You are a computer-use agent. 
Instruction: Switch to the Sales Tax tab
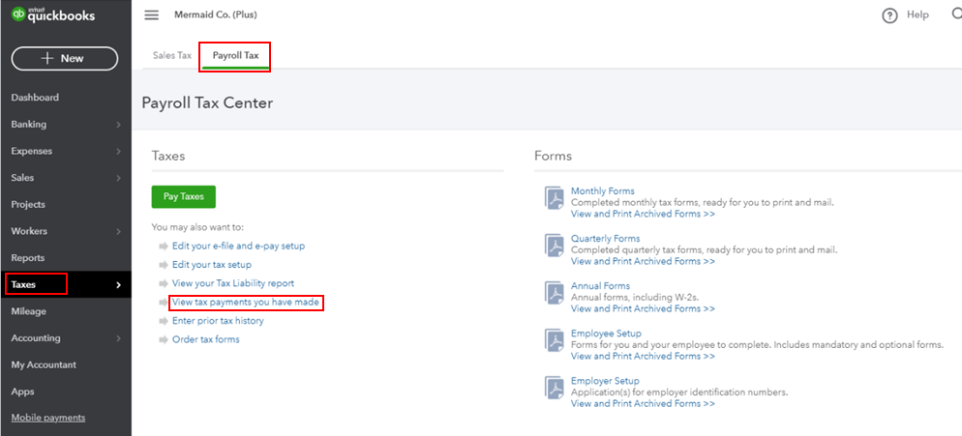pos(172,55)
